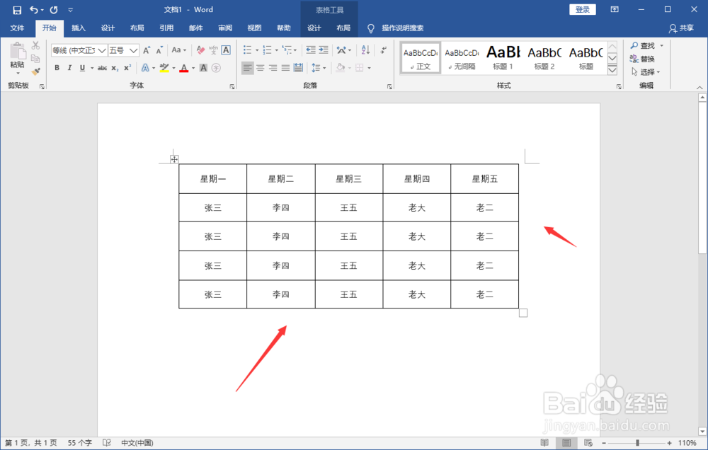The width and height of the screenshot is (708, 450).
Task: Apply subscript formatting
Action: click(x=115, y=67)
